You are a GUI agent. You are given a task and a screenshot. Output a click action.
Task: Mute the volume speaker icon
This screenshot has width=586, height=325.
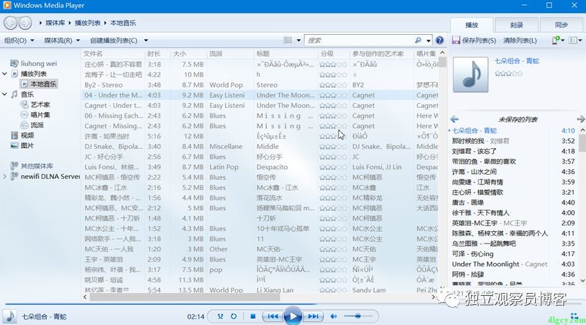point(333,317)
